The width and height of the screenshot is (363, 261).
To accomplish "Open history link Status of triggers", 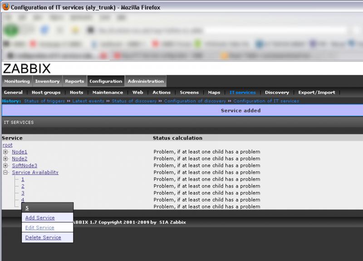I will pos(44,101).
